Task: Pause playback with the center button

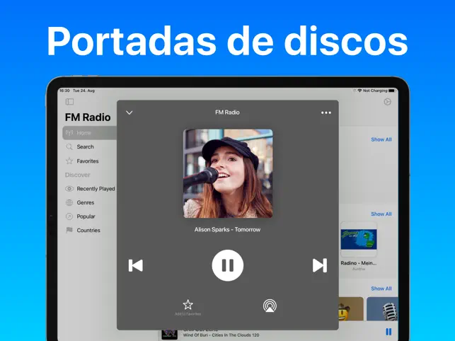Action: pos(228,265)
